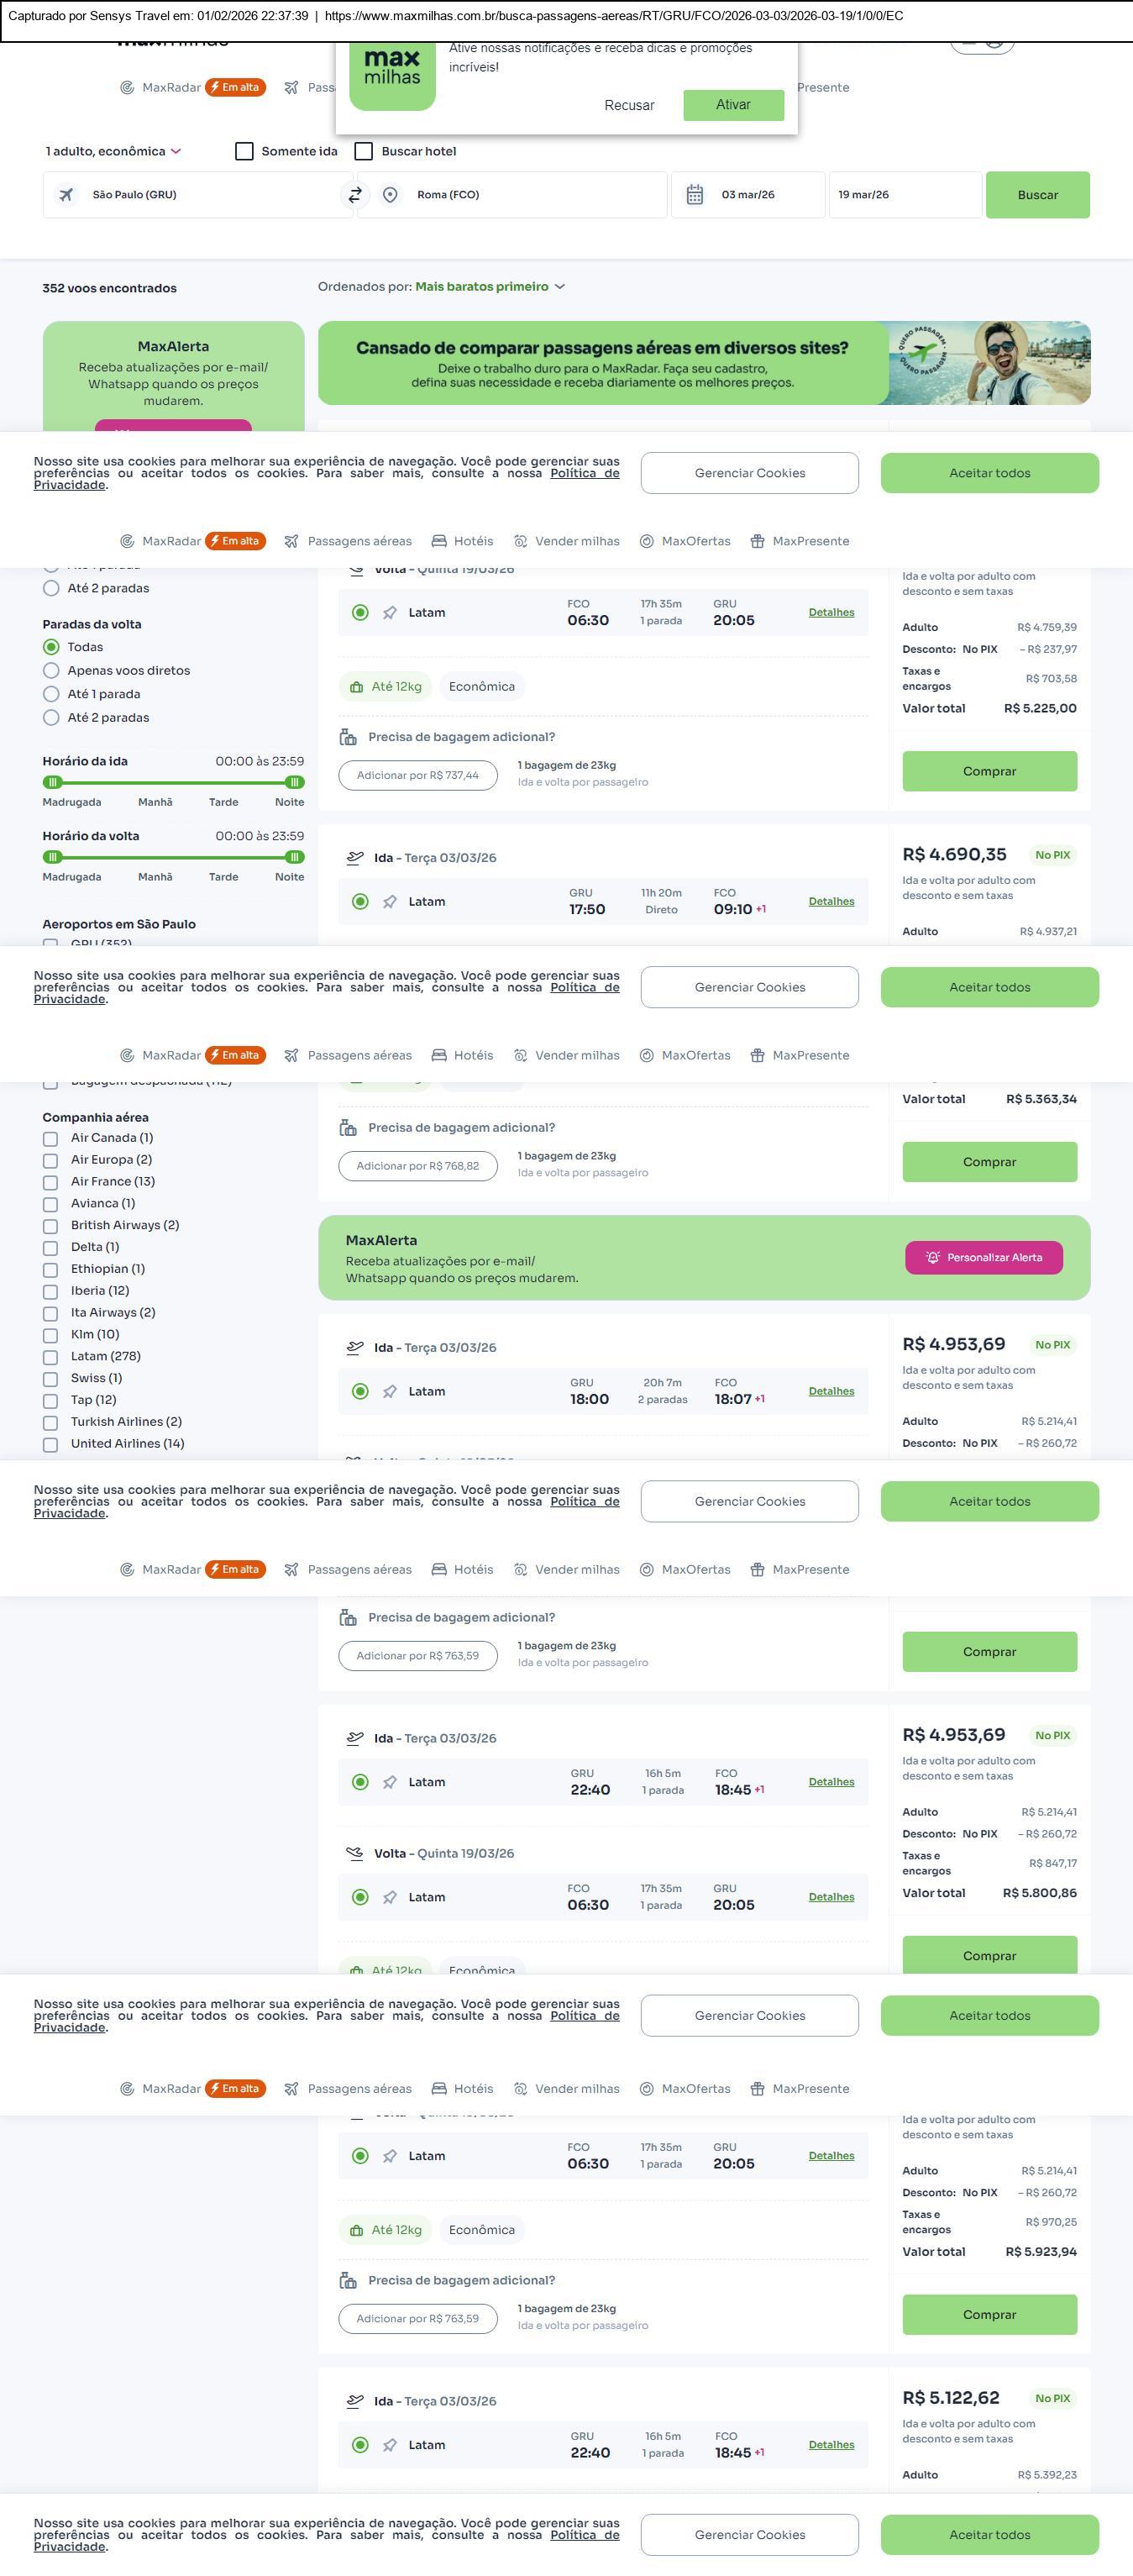The width and height of the screenshot is (1133, 2576).
Task: Open the Política de Privacidade link
Action: [585, 473]
